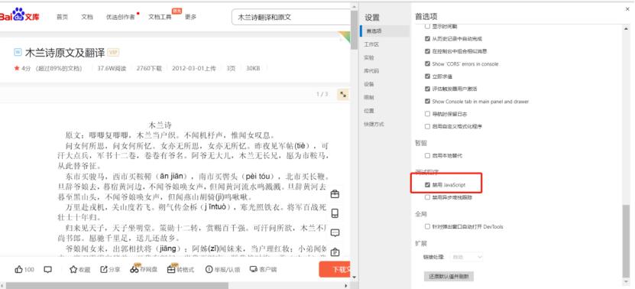The image size is (635, 289).
Task: Uncheck 禁用 JavaScript checkbox
Action: (x=427, y=185)
